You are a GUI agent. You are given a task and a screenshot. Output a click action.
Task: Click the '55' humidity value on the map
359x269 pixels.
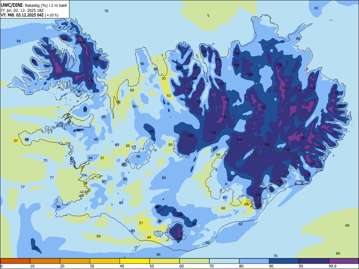(128, 146)
